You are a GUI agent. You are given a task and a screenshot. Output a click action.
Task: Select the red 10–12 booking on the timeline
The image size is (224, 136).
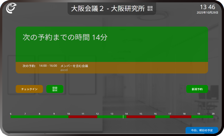tap(83, 117)
